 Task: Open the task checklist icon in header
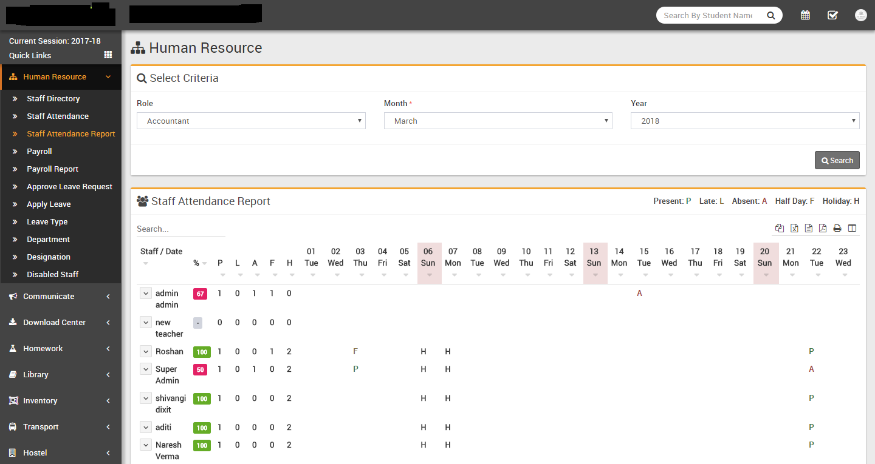pyautogui.click(x=832, y=15)
